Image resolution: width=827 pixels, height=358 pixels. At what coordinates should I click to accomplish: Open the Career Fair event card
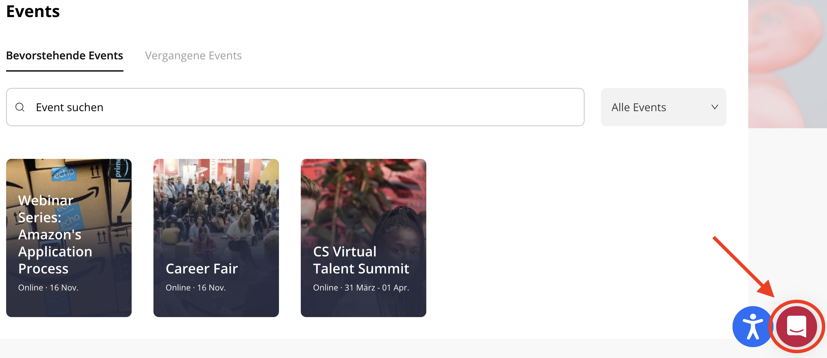[216, 238]
